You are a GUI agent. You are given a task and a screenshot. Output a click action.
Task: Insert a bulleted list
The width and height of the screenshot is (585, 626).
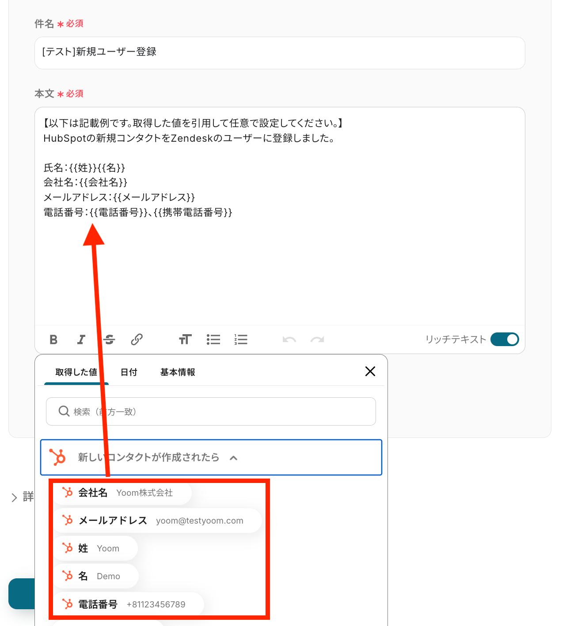(x=213, y=339)
